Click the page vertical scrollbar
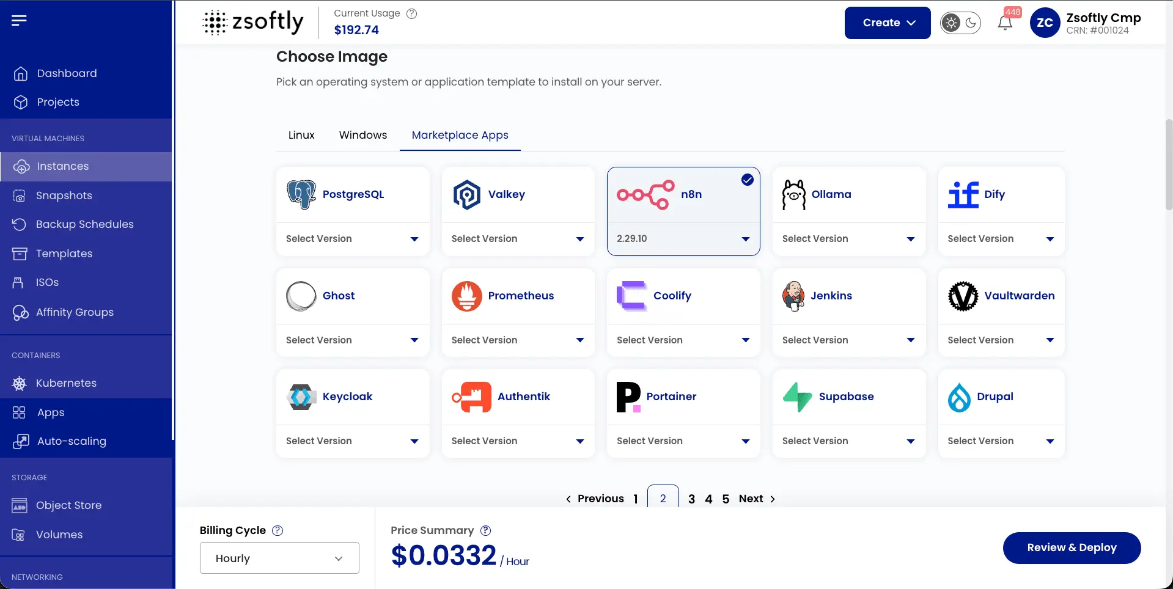Screen dimensions: 1173x589 pyautogui.click(x=1169, y=165)
